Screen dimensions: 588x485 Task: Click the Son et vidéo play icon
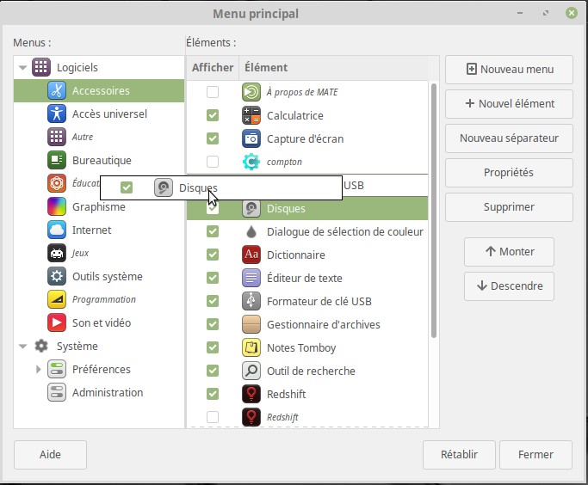tap(57, 322)
